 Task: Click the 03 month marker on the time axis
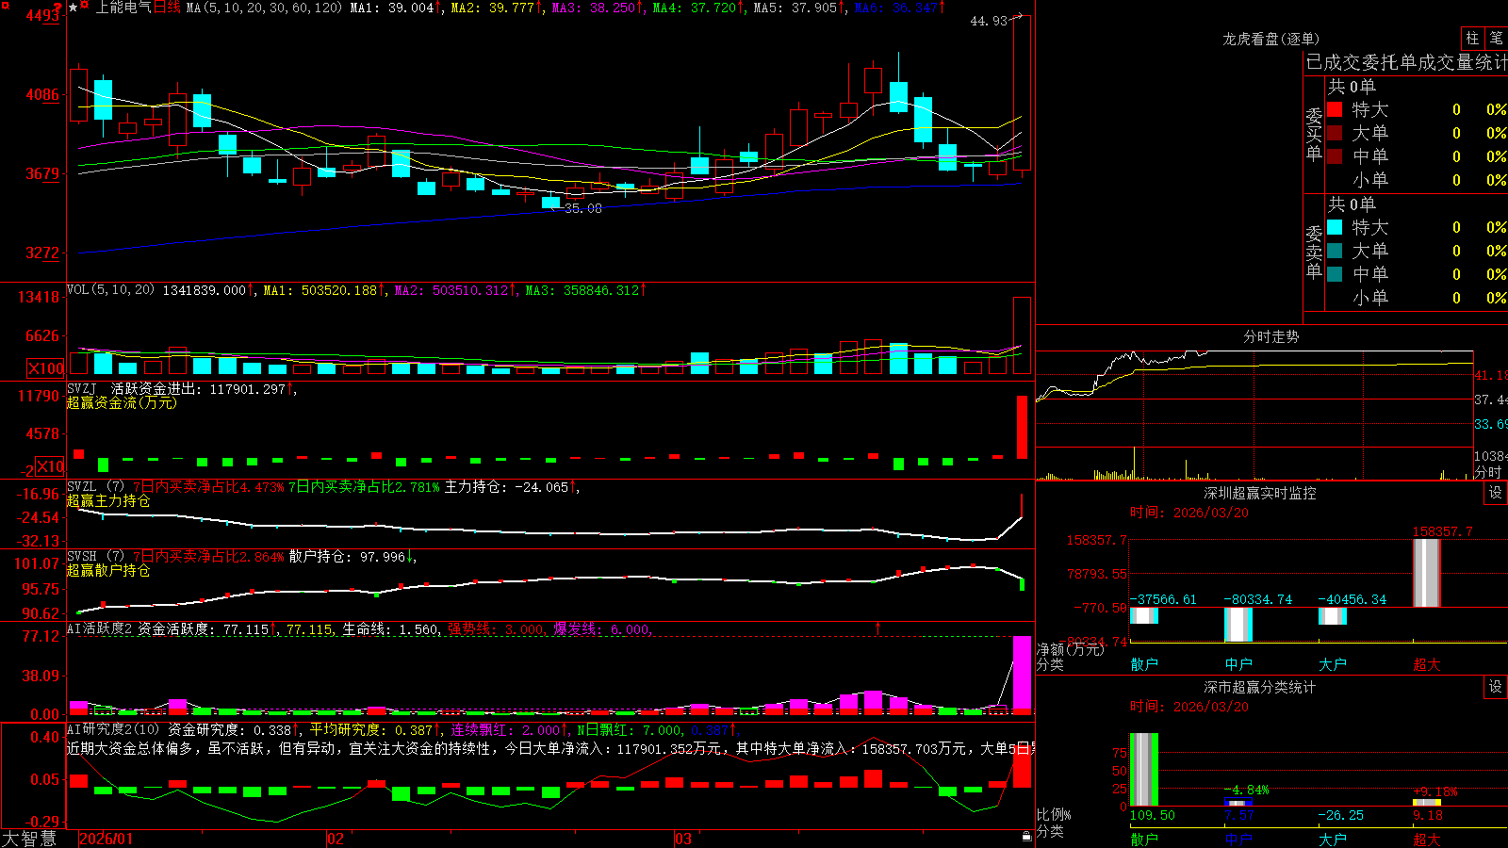tap(683, 839)
